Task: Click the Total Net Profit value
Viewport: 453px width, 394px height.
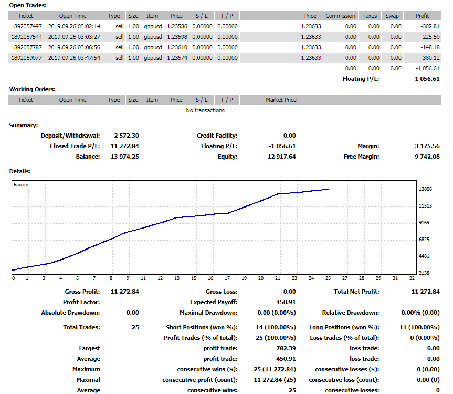Action: [425, 292]
